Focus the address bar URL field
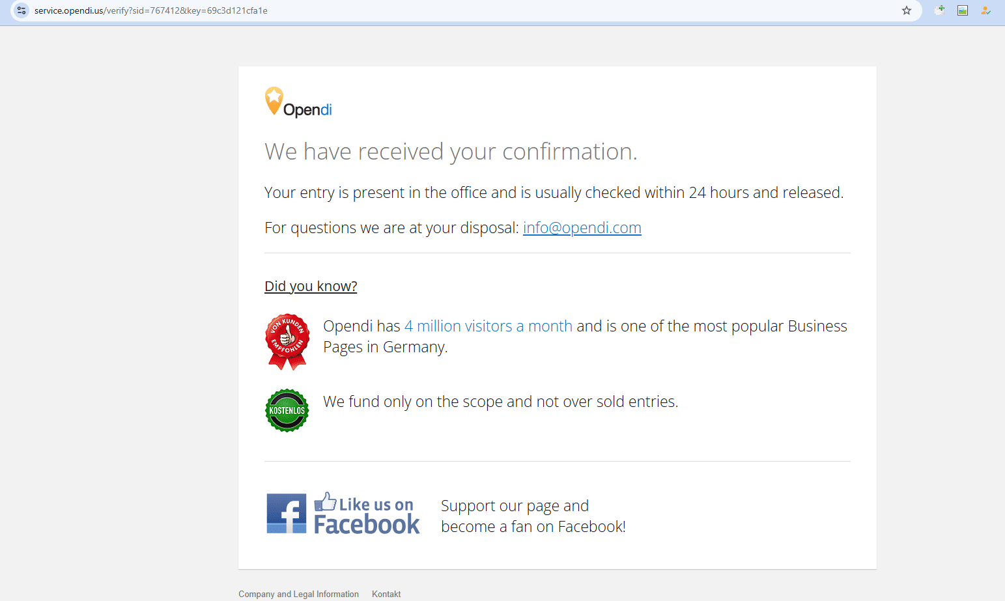This screenshot has height=601, width=1005. (456, 10)
